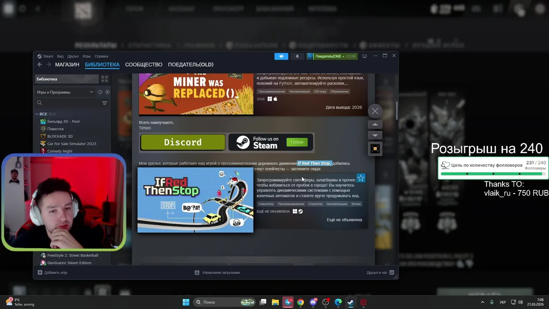Open Друзья и чат panel
The image size is (549, 309).
380,273
